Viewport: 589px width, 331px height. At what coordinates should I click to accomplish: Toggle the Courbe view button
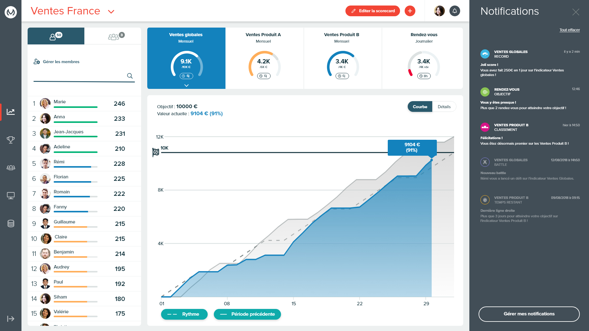coord(419,107)
